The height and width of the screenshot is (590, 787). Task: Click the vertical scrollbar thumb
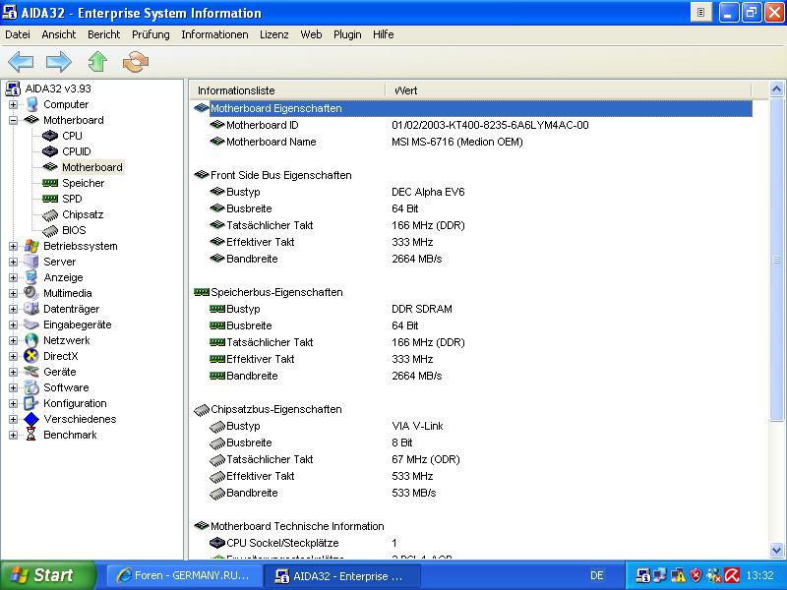tap(776, 260)
